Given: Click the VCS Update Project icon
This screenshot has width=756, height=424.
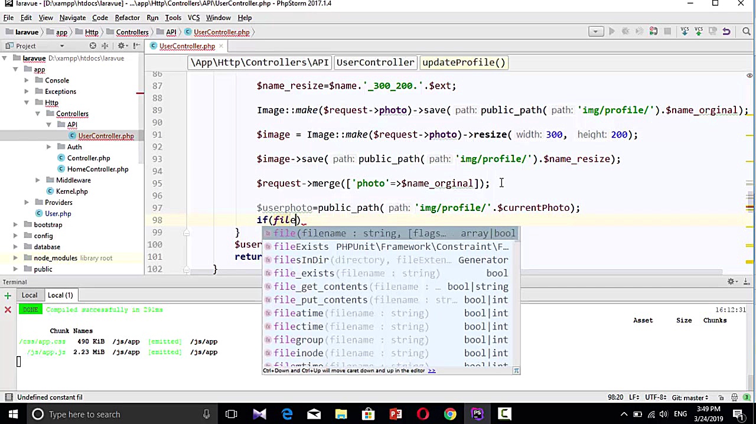Looking at the screenshot, I should (685, 32).
